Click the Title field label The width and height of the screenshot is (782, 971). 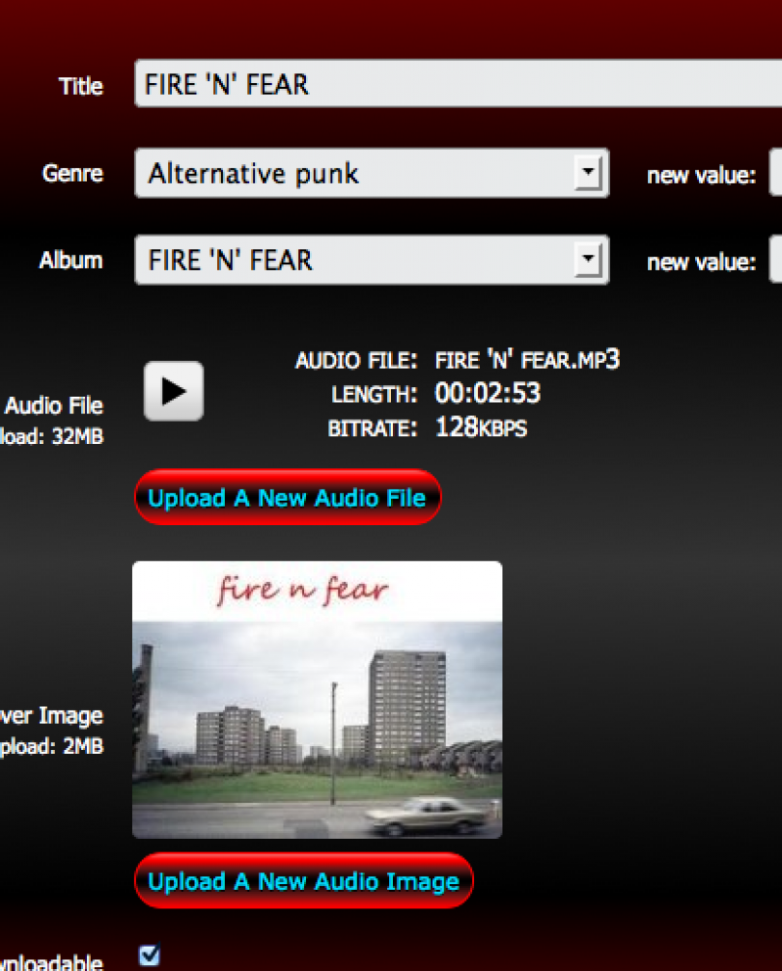pos(80,87)
